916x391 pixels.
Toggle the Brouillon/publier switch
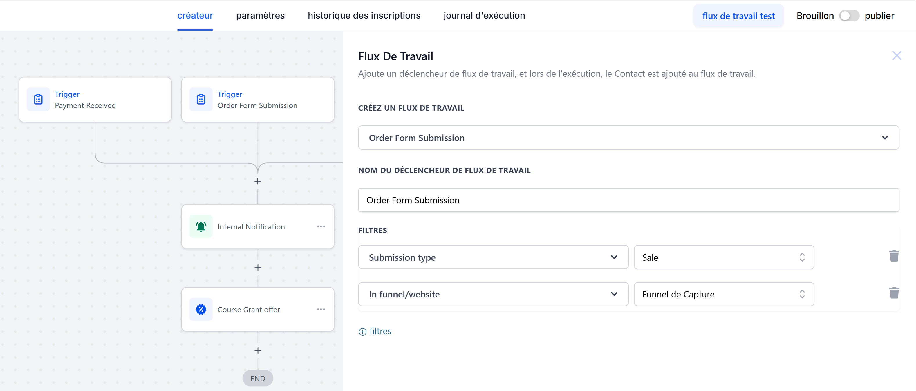(x=849, y=16)
